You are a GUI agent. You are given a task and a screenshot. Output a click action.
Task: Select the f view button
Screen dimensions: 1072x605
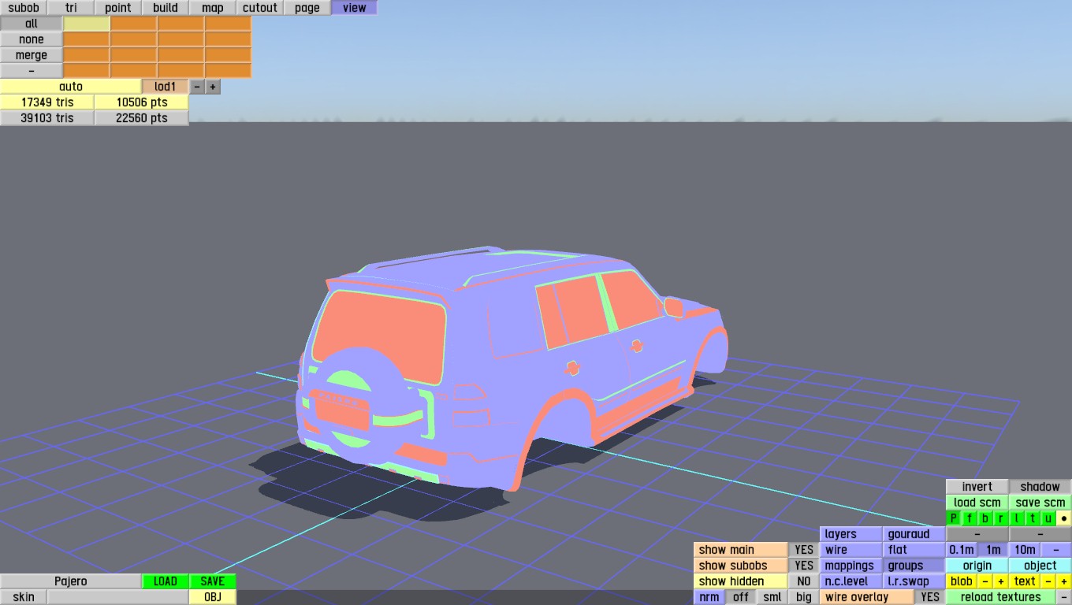coord(970,518)
